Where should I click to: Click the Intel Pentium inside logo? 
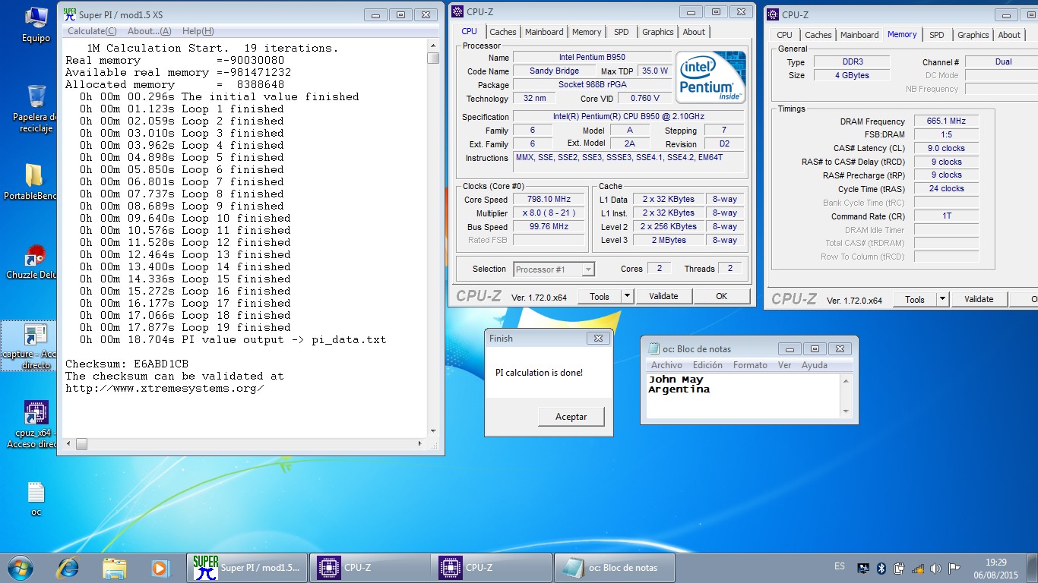710,77
